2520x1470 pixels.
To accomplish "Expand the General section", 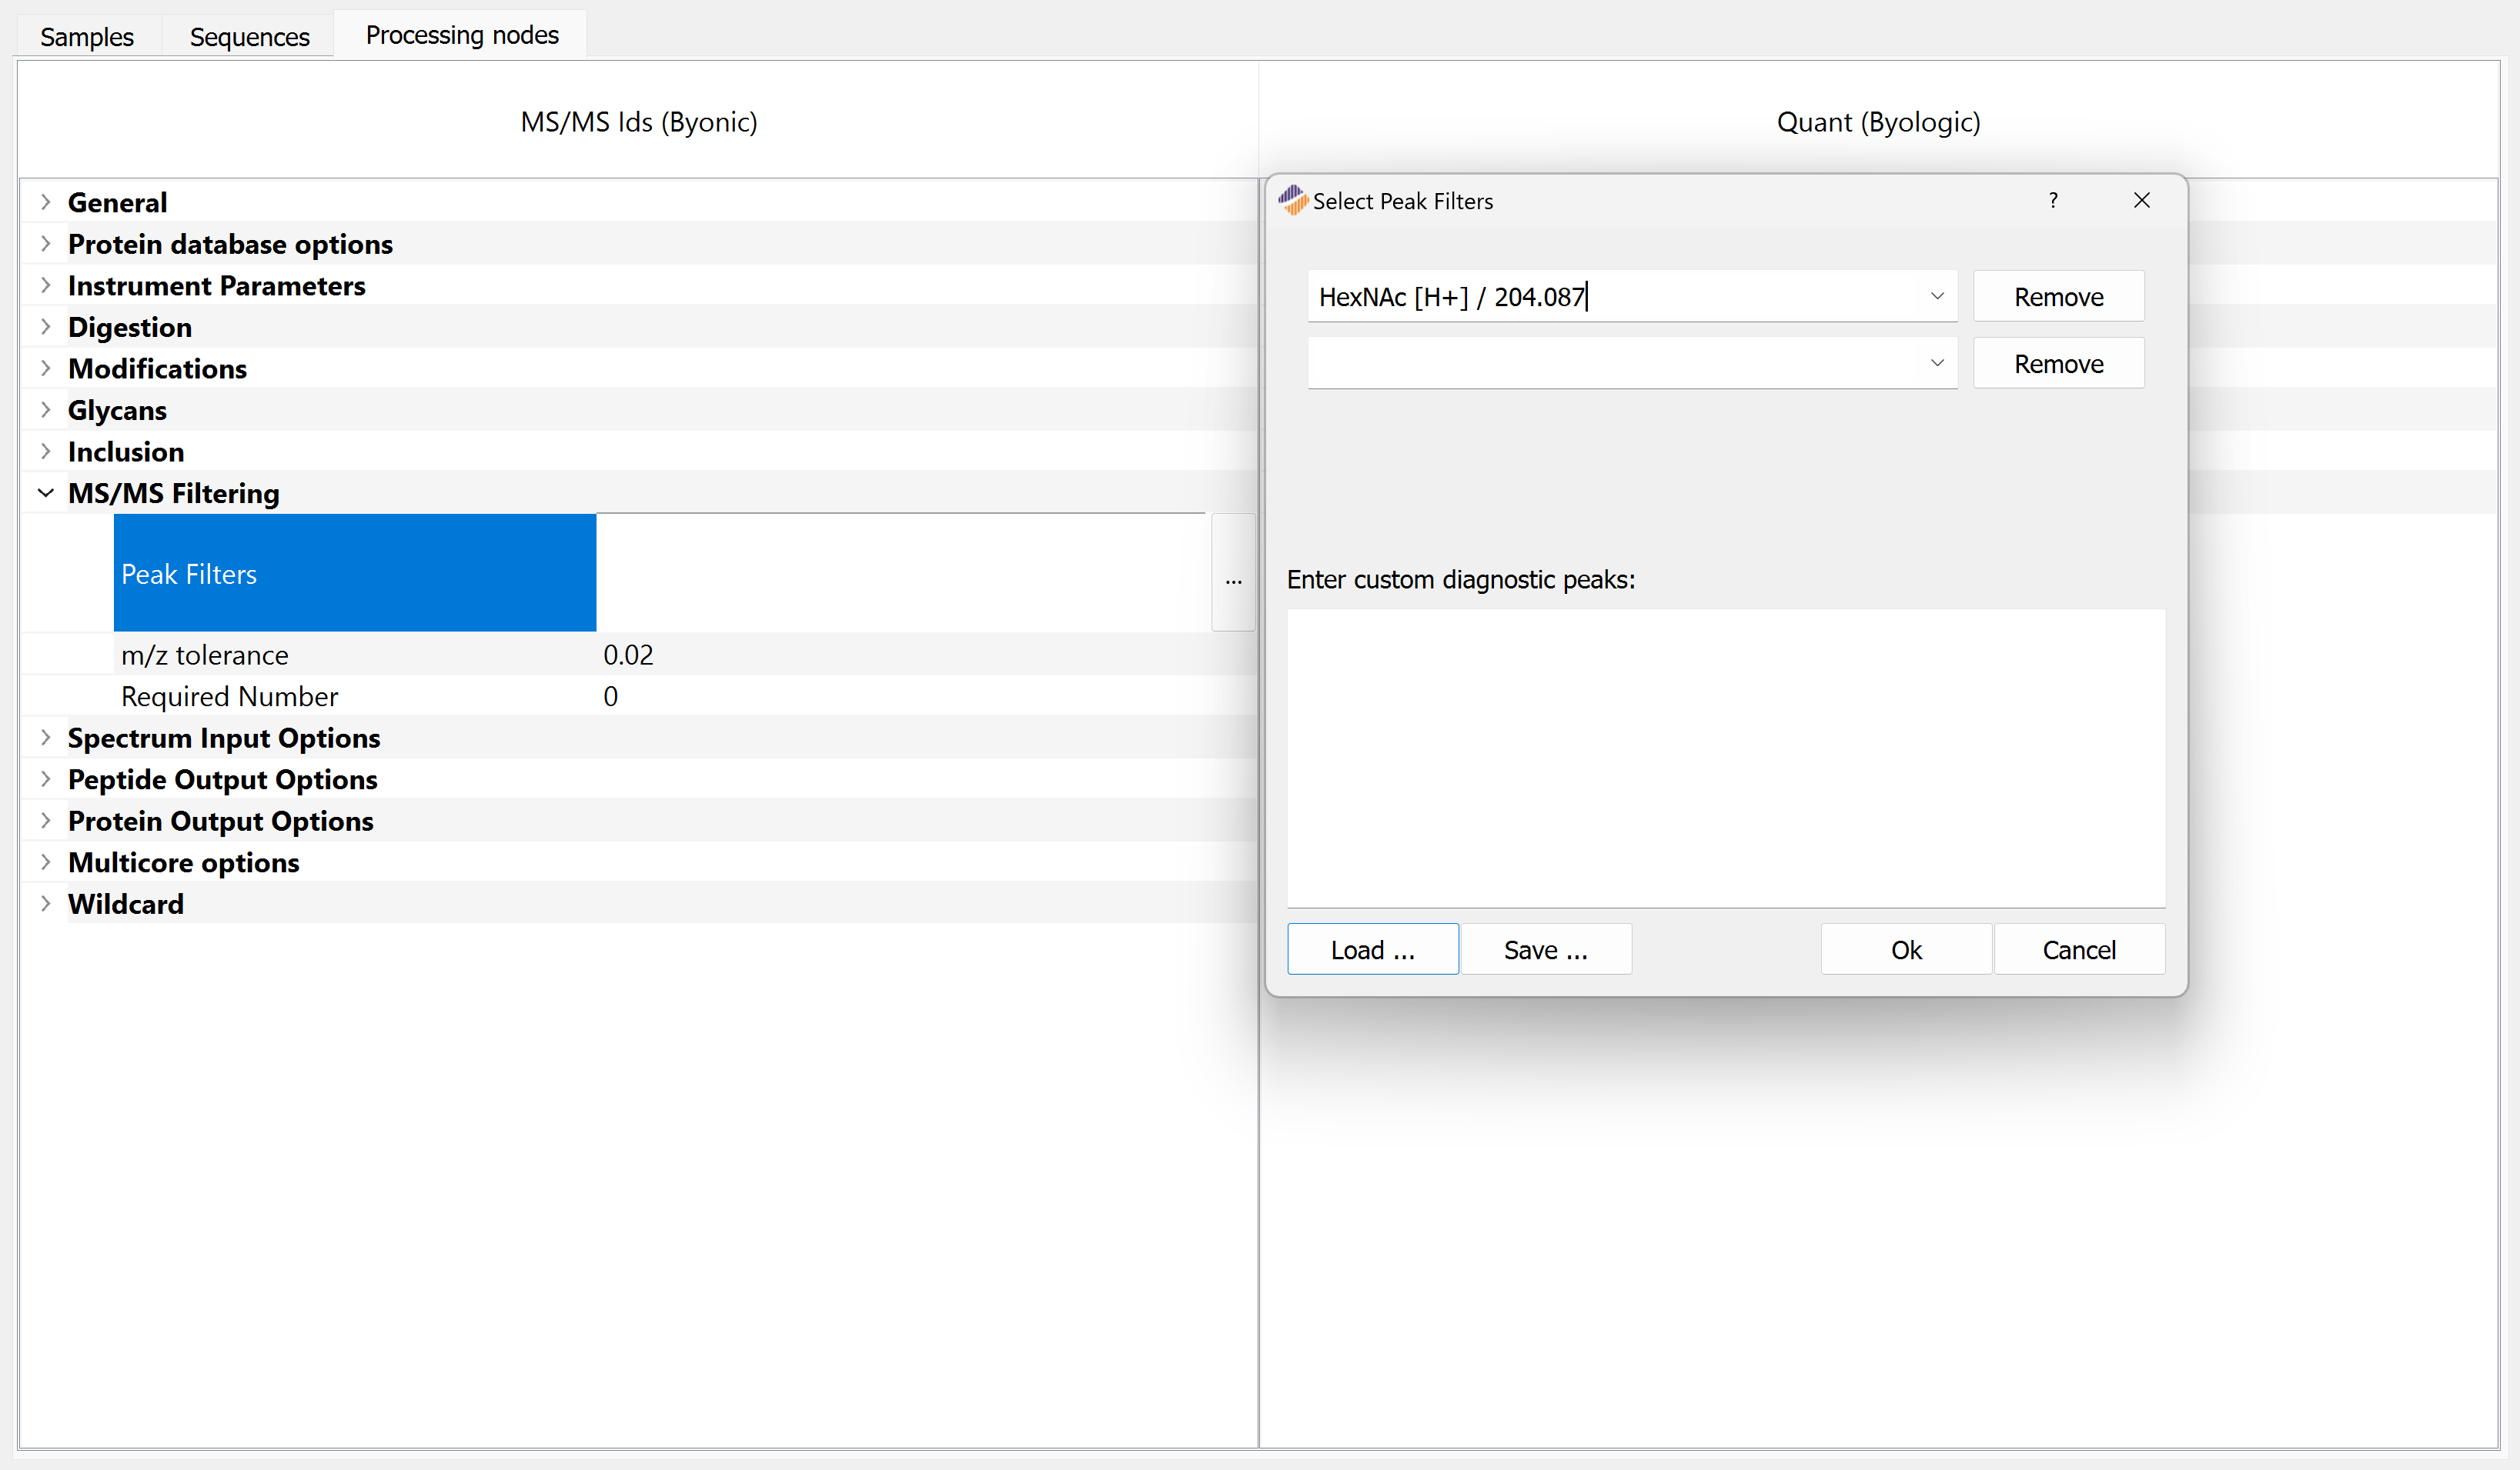I will point(46,202).
